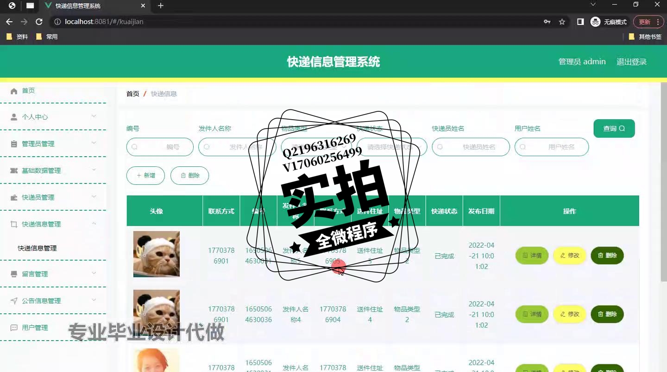Click the crop icon beside 快递信息管理
Viewport: 667px width, 372px height.
14,224
